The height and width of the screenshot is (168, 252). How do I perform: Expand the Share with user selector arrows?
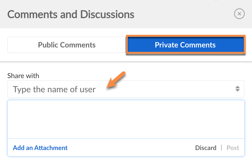[x=237, y=89]
